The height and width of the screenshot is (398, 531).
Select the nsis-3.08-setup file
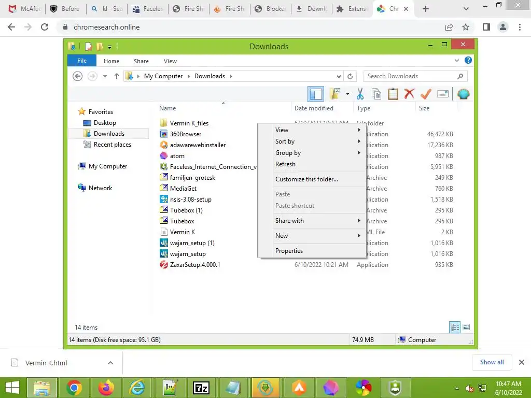point(190,200)
